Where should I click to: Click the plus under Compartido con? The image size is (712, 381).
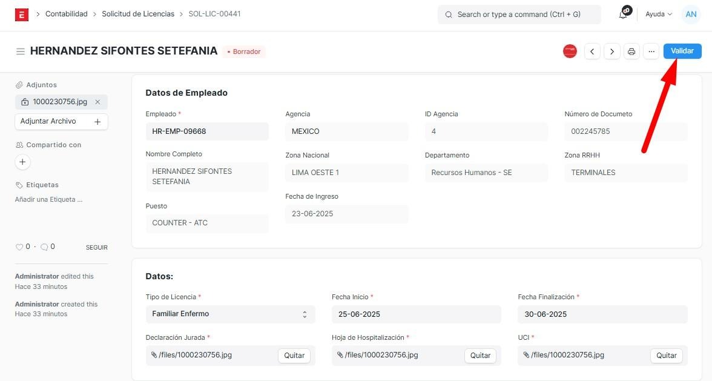pos(22,162)
